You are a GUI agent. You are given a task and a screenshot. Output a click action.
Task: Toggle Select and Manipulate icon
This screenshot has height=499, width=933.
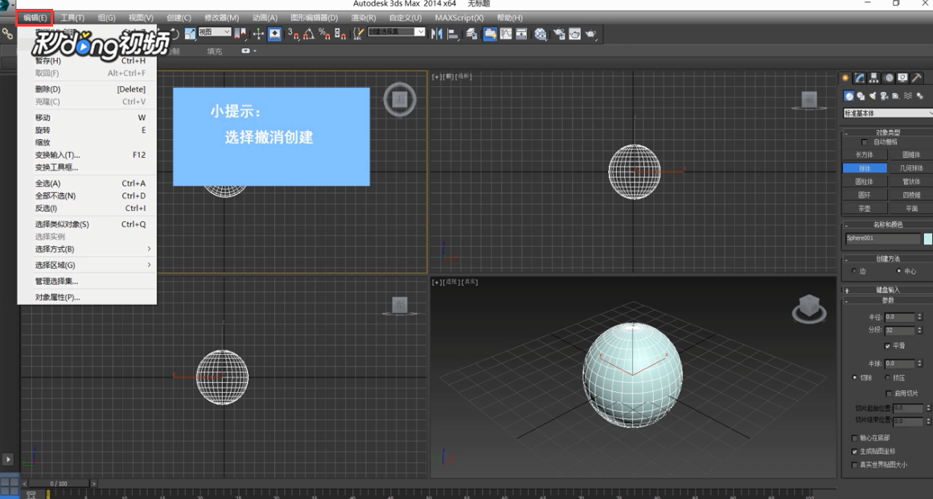click(x=258, y=34)
